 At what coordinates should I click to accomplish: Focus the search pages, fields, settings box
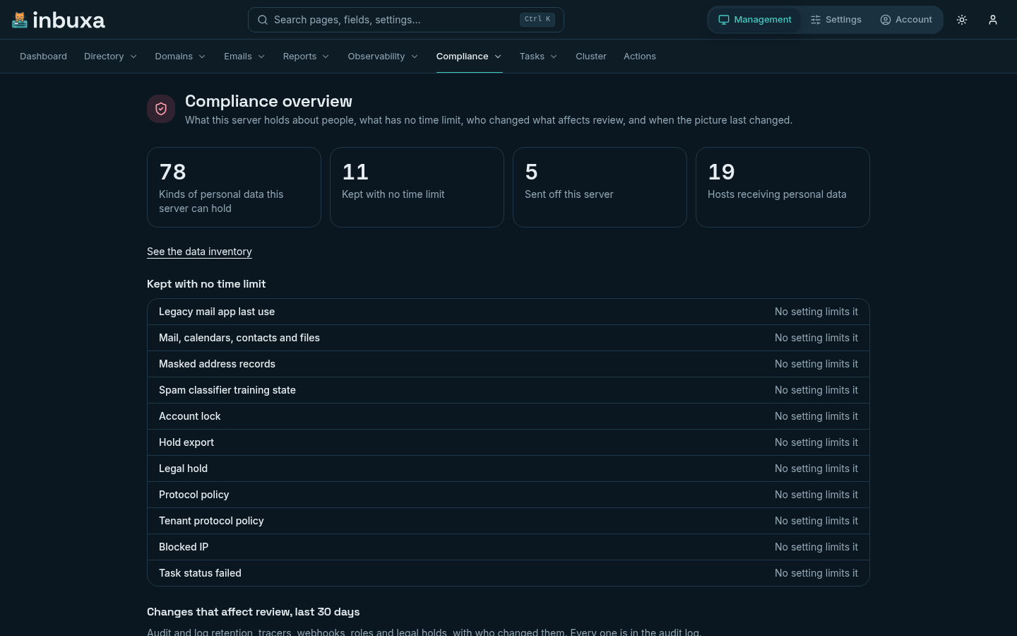point(406,20)
